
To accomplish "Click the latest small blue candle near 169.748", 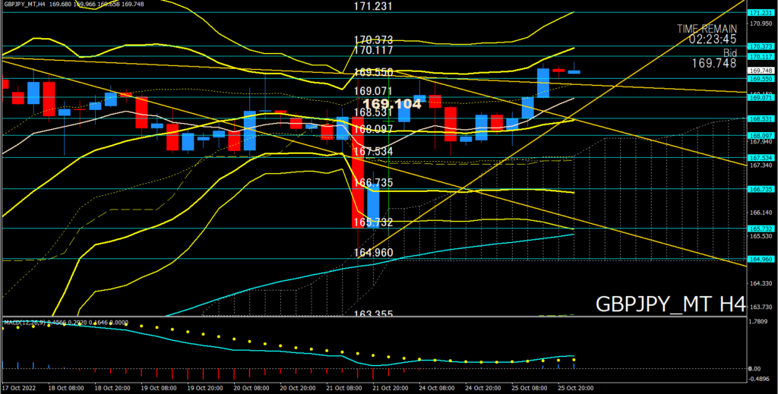I will point(574,72).
